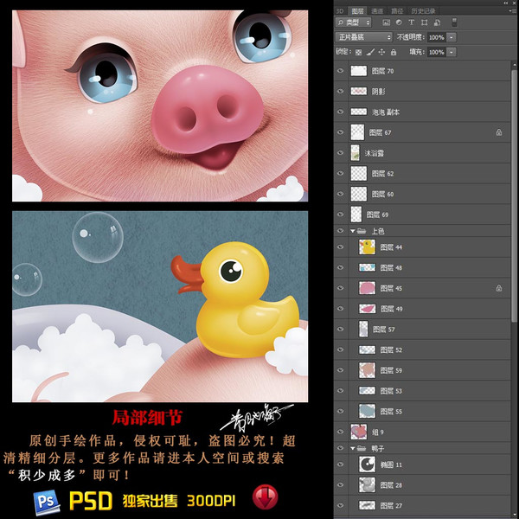Select the layer named 图层 28
This screenshot has height=519, width=519.
(422, 485)
